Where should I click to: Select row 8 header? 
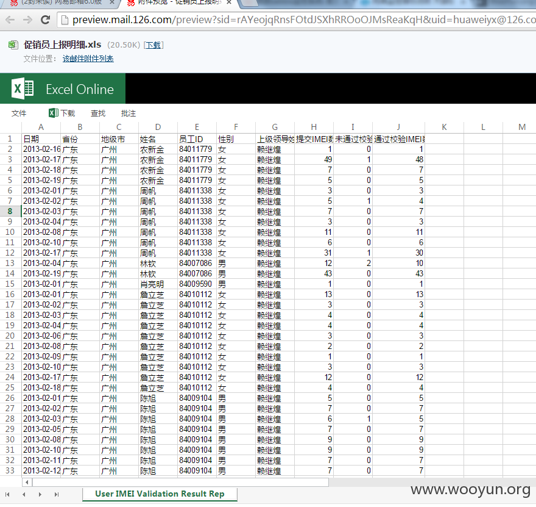[10, 212]
